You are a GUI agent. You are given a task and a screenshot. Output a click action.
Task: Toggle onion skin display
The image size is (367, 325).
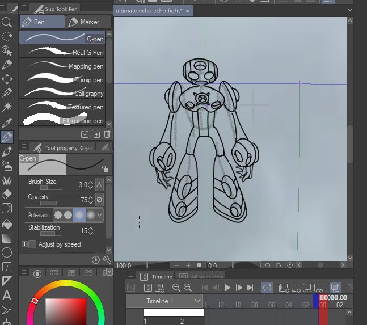coord(335,288)
